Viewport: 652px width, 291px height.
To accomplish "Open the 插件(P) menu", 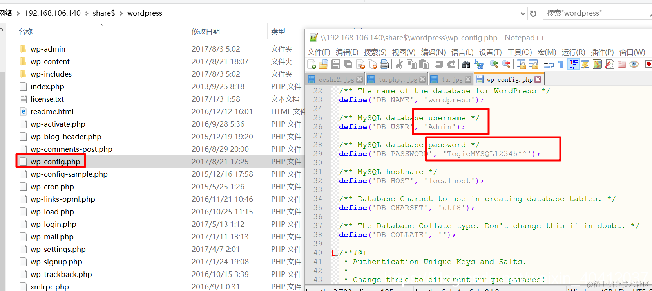I will pos(602,52).
